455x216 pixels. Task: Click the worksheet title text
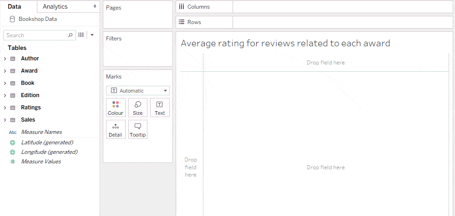tap(285, 44)
